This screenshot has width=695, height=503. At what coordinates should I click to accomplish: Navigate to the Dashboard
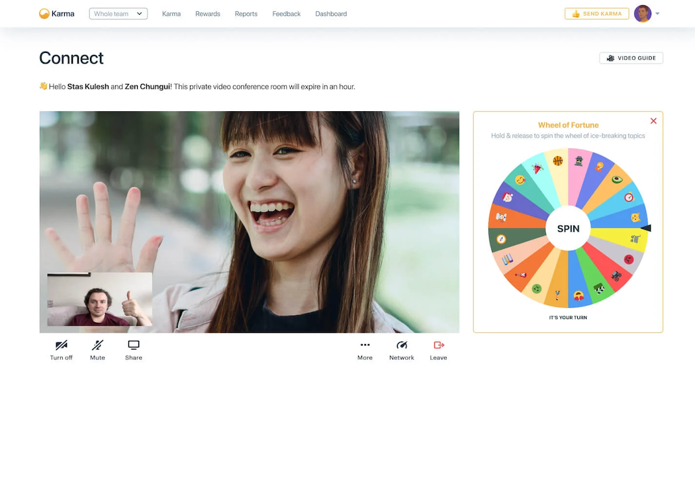[331, 13]
